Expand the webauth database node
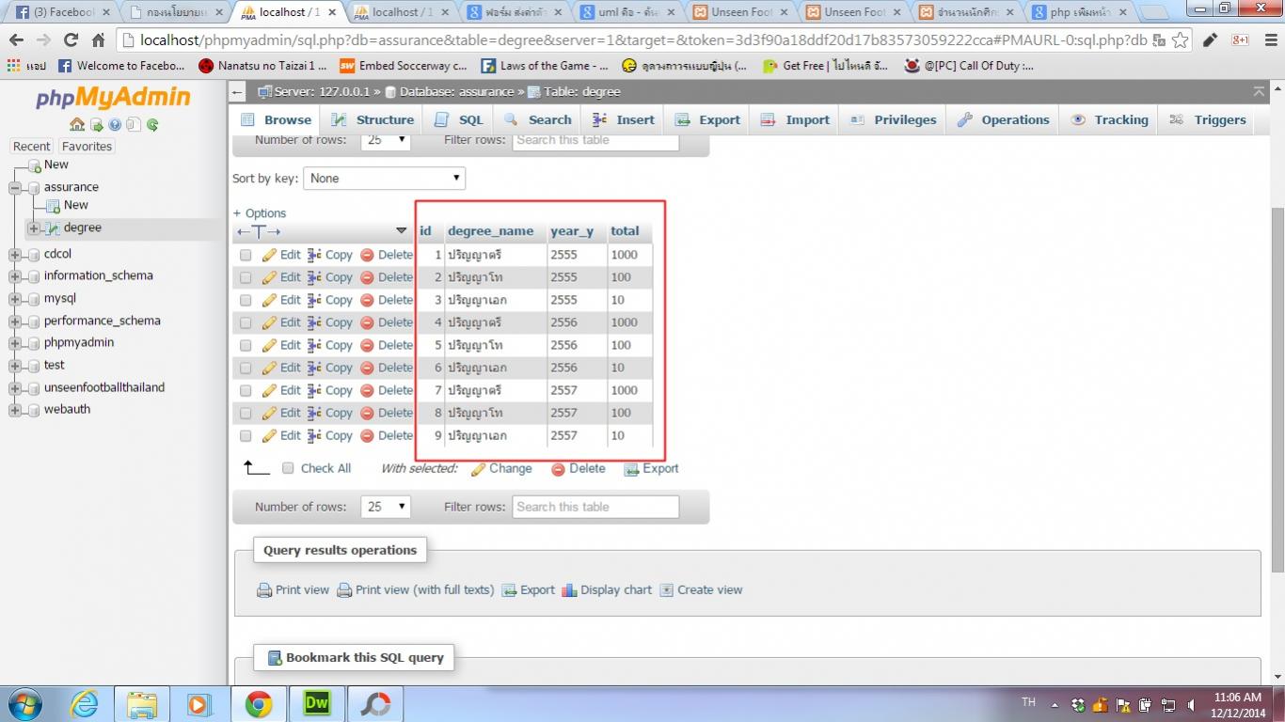 pyautogui.click(x=15, y=410)
